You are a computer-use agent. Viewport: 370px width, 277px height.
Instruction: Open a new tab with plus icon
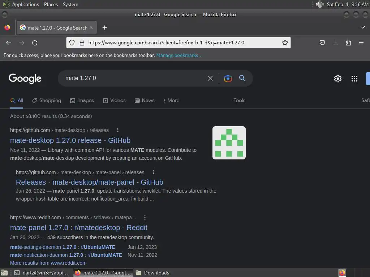104,28
